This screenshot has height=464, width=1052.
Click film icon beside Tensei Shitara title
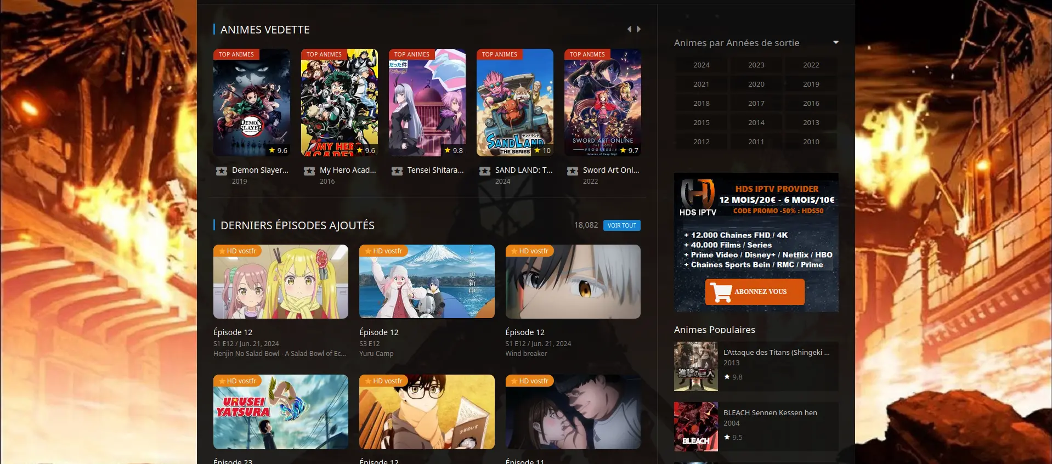tap(397, 171)
